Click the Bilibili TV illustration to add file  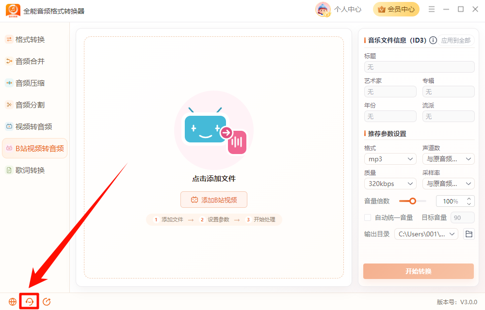214,130
